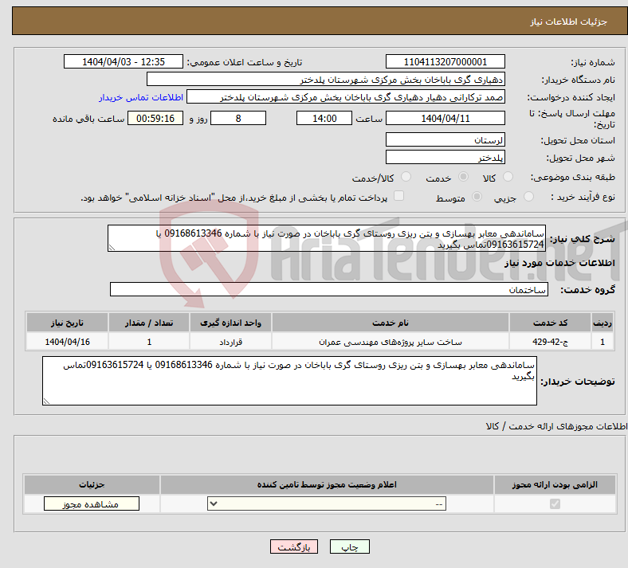The width and height of the screenshot is (628, 568).
Task: Click the نام خدمت column header
Action: (391, 323)
